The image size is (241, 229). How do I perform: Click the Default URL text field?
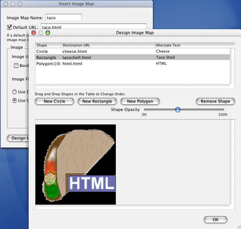(93, 26)
